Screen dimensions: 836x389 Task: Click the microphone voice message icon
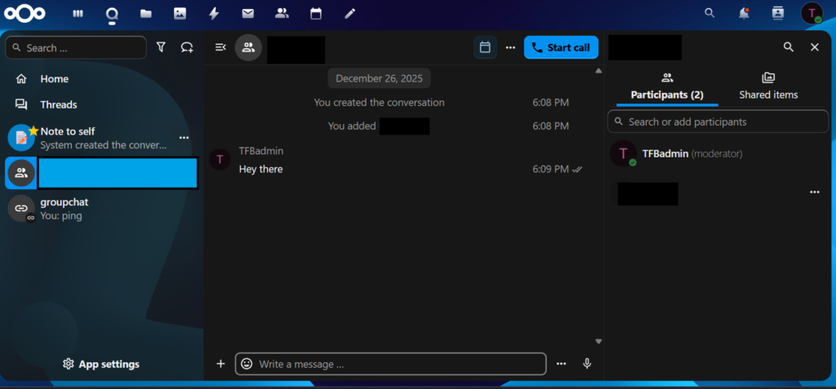click(x=587, y=364)
